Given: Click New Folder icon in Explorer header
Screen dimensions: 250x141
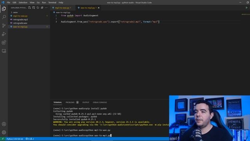Looking at the screenshot, I should pyautogui.click(x=34, y=8).
